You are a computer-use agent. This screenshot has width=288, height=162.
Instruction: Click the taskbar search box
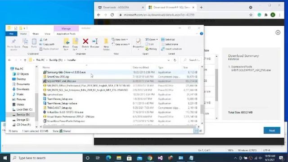[x=46, y=158]
